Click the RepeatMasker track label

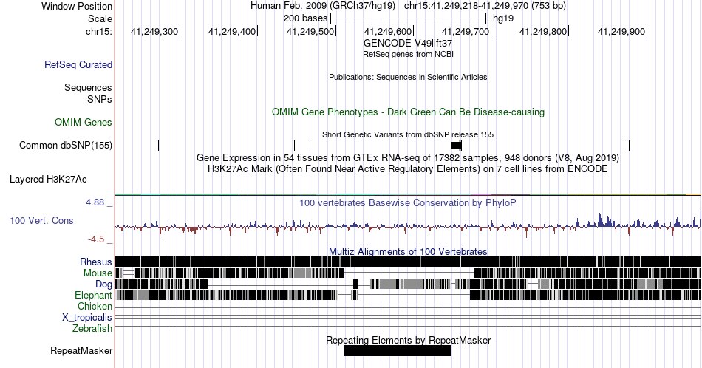pos(81,350)
